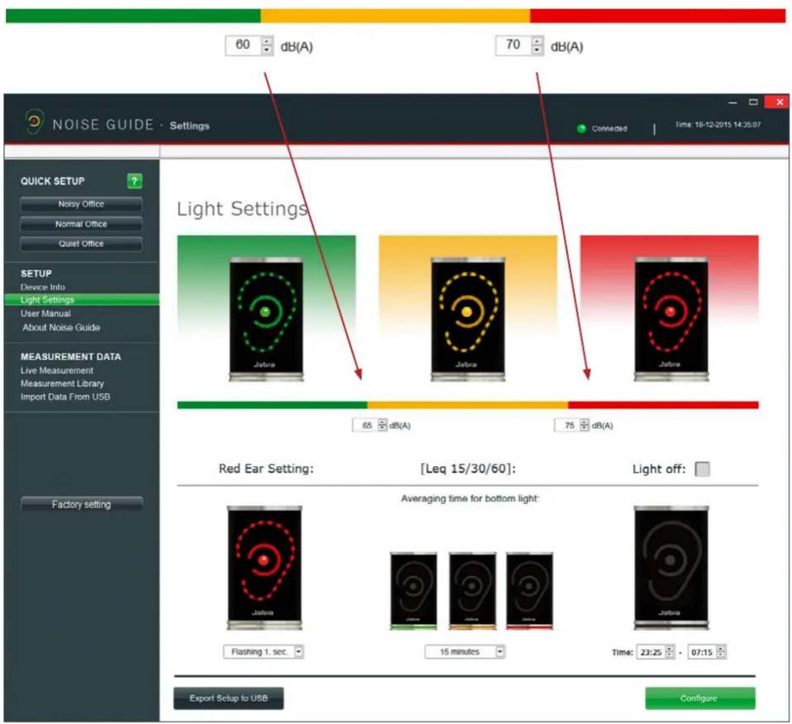The image size is (792, 724).
Task: Open Live Measurement
Action: click(57, 370)
